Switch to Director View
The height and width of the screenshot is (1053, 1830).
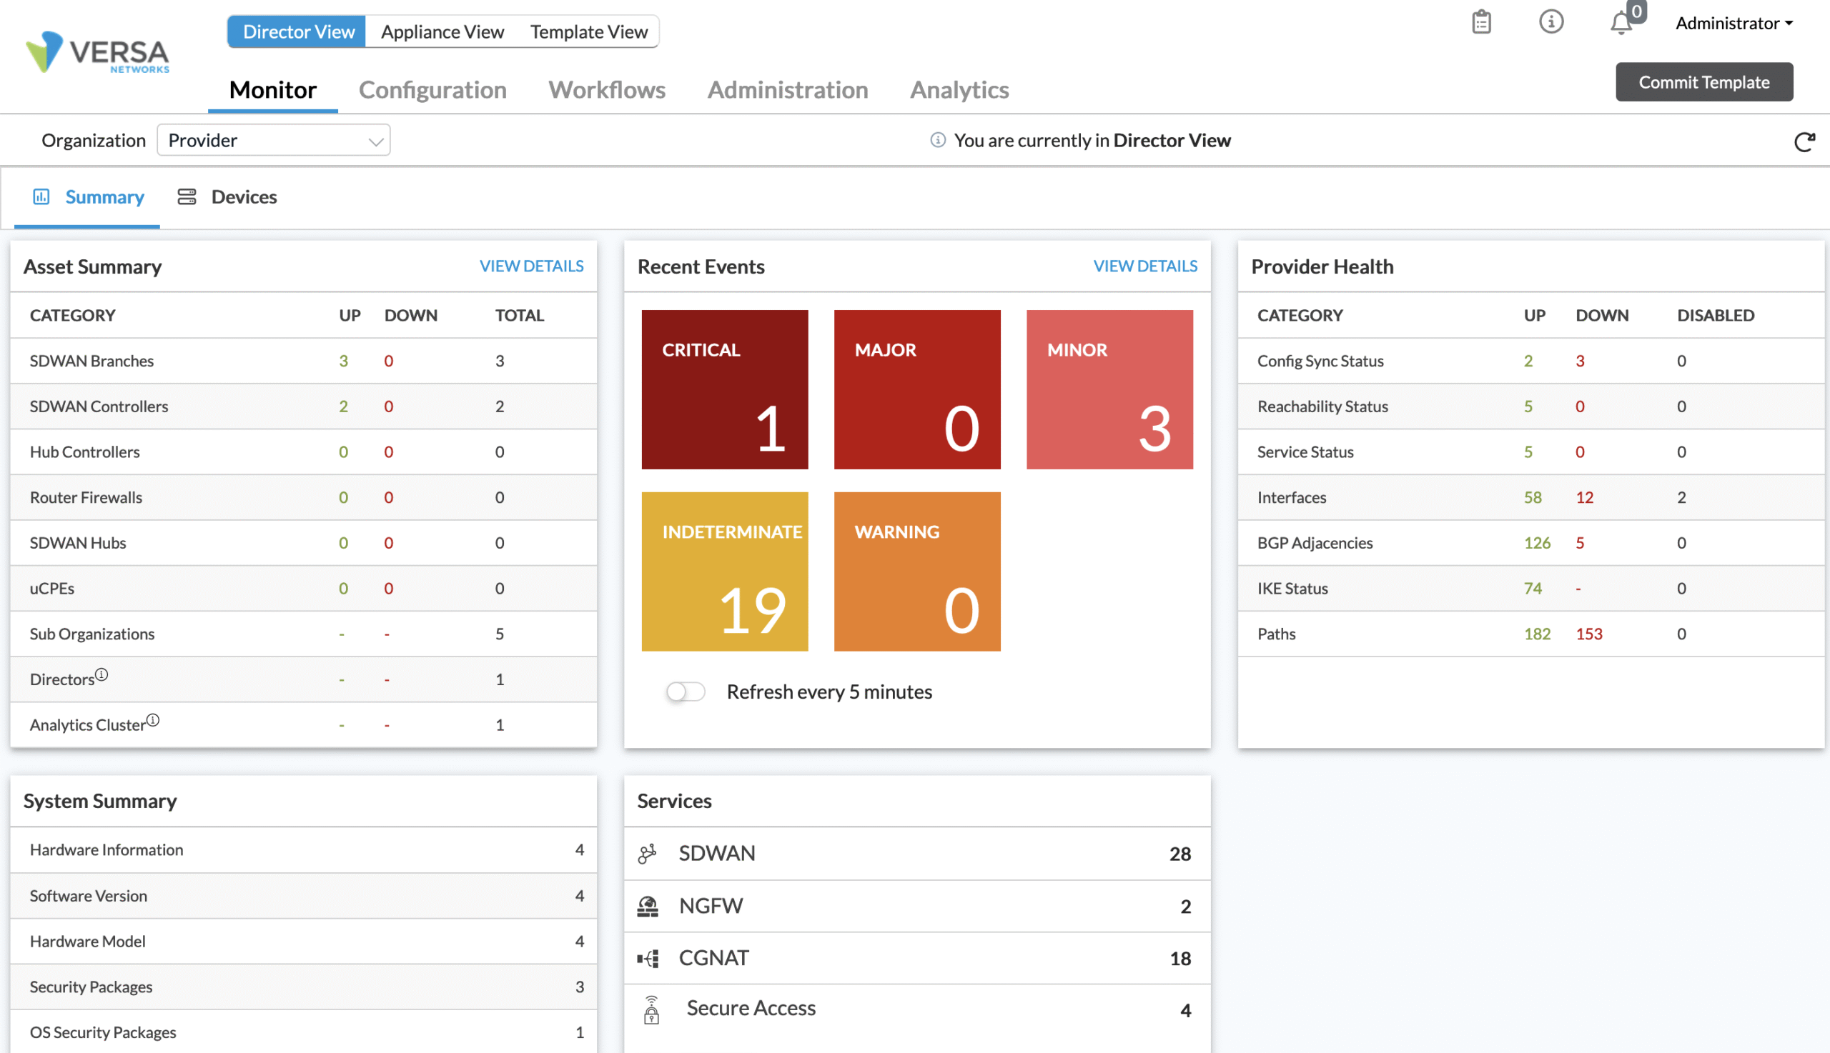pyautogui.click(x=297, y=32)
